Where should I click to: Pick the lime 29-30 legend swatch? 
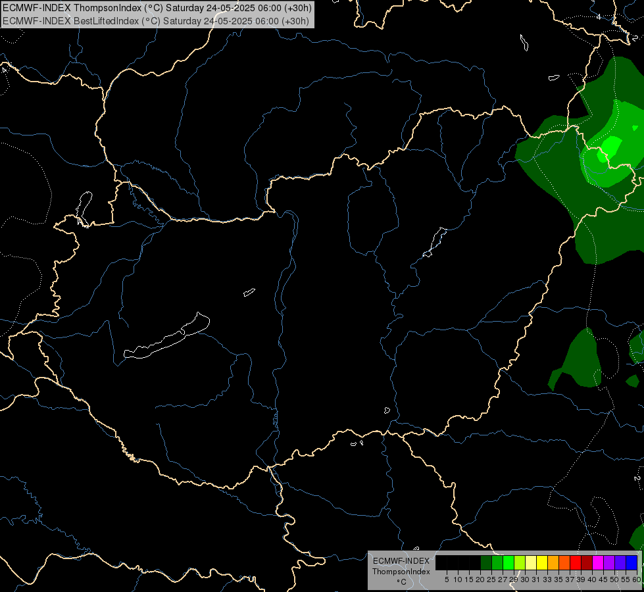tap(520, 562)
